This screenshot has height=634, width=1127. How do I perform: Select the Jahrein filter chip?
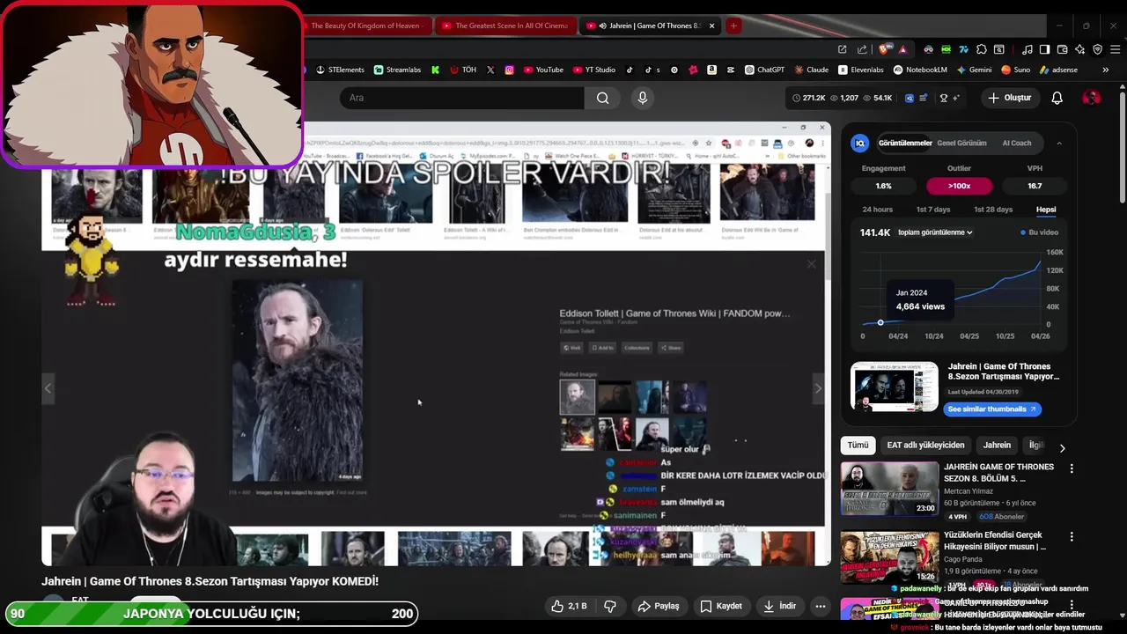point(997,446)
